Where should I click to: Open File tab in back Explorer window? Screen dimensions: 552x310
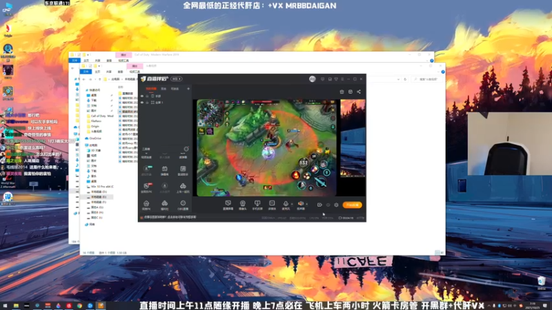(75, 61)
